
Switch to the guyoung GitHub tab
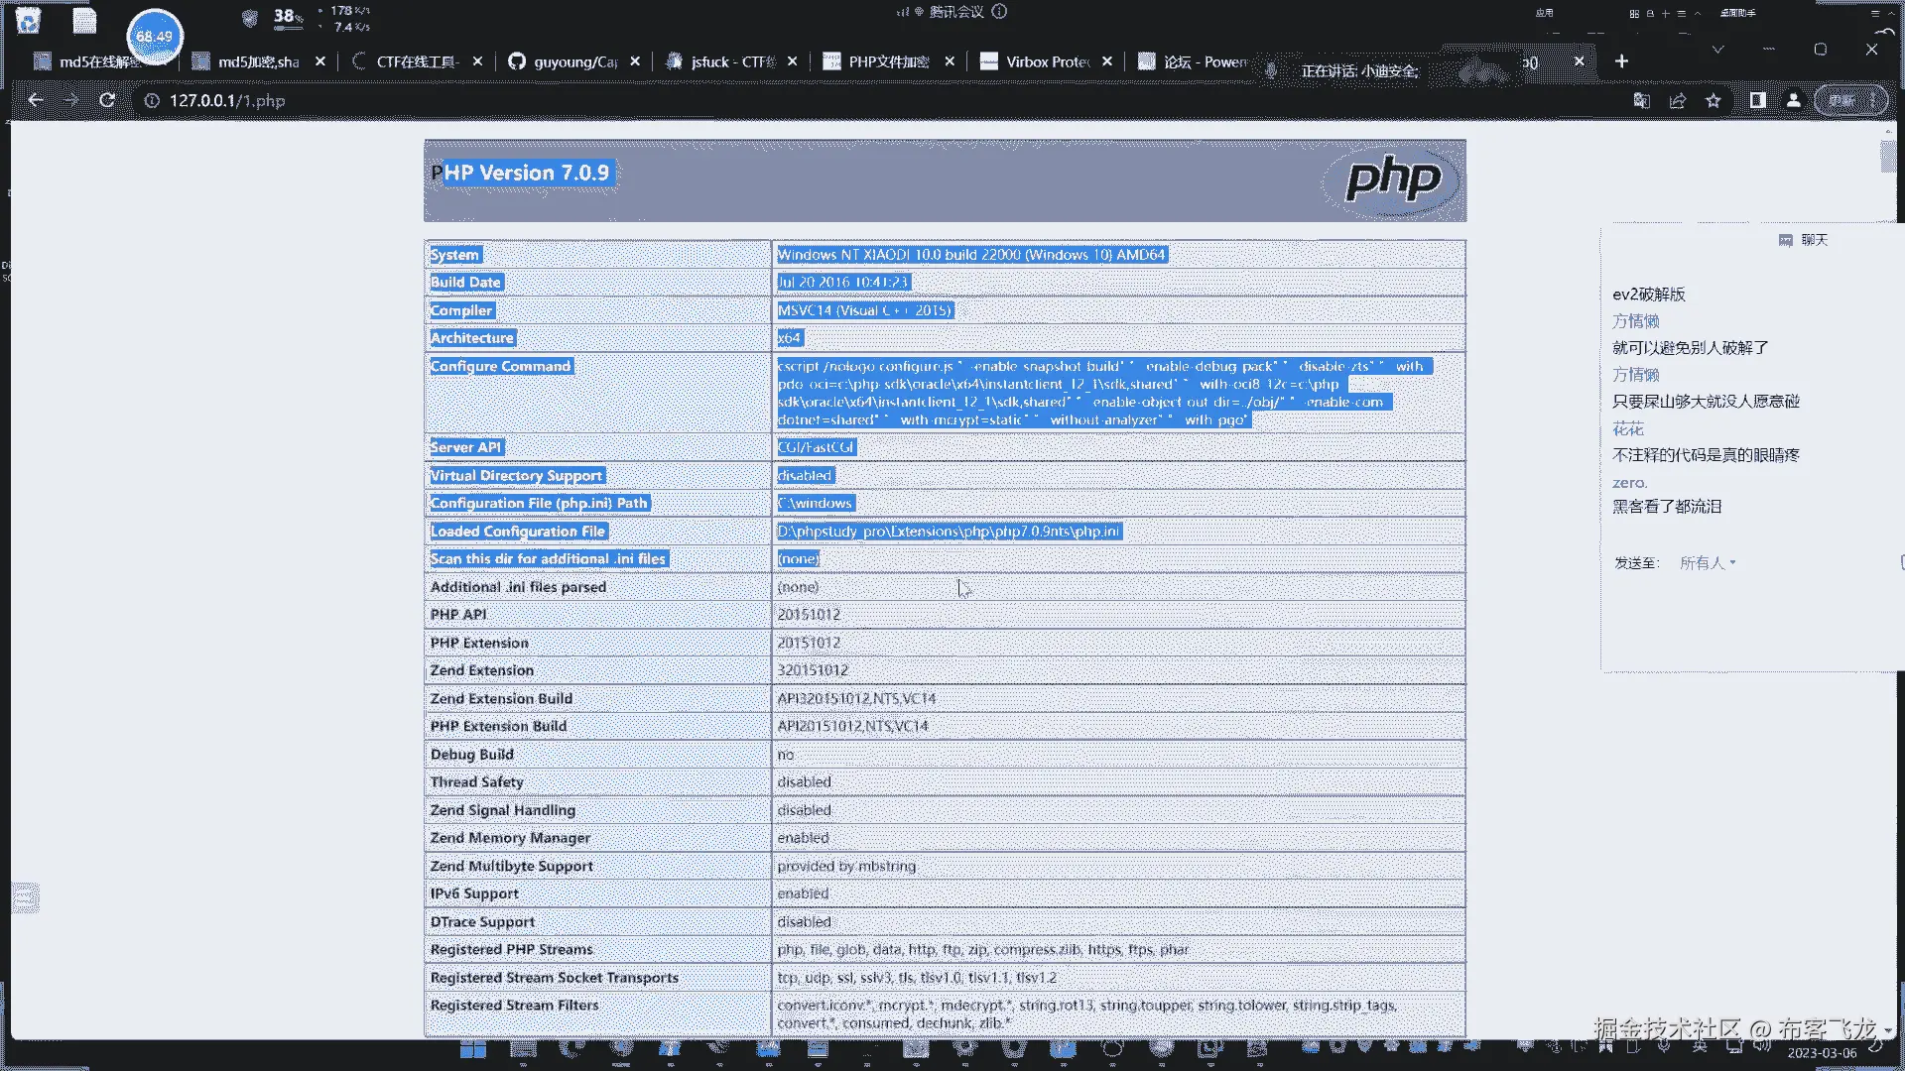click(x=573, y=61)
